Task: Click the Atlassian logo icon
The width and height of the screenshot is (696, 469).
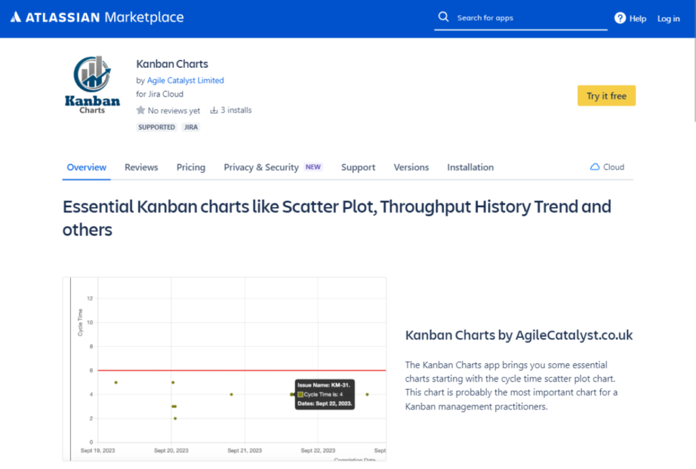Action: (x=16, y=17)
